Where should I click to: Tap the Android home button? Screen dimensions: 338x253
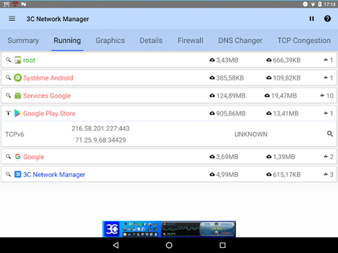[x=169, y=245]
